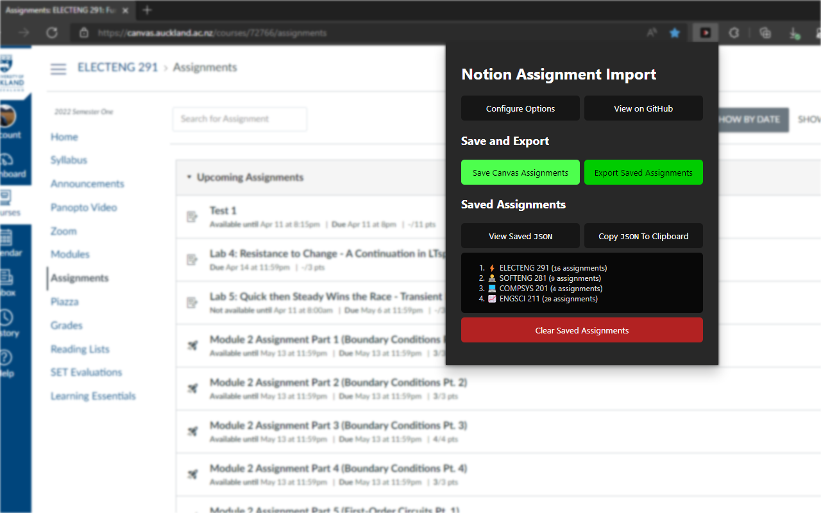Open Panopto Video in course navigation
The image size is (821, 513).
(84, 208)
